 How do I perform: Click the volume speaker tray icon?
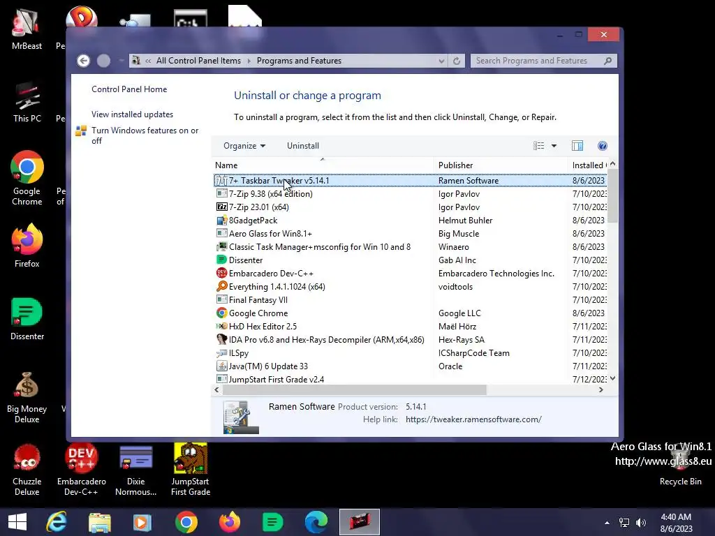[641, 523]
